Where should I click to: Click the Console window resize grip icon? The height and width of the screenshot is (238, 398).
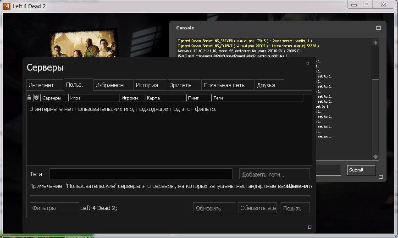pos(381,177)
